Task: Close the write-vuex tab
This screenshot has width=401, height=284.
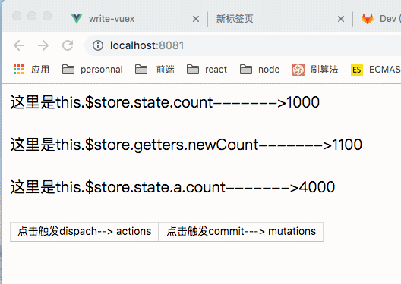Action: 196,19
